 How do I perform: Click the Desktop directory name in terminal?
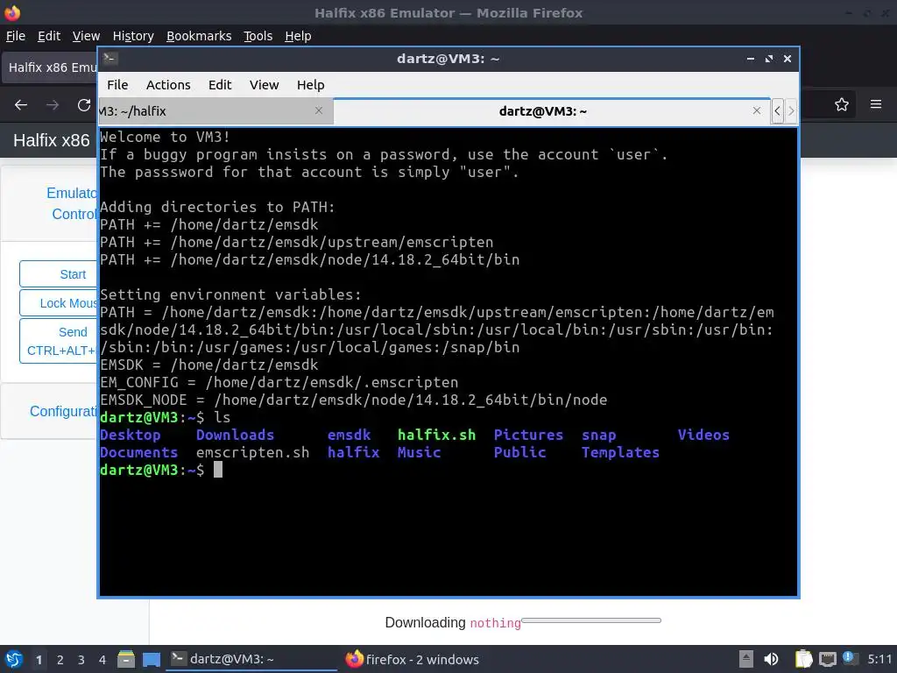pyautogui.click(x=131, y=435)
